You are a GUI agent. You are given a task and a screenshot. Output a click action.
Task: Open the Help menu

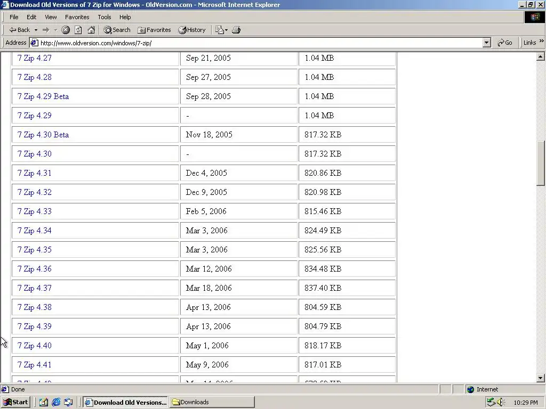pyautogui.click(x=125, y=17)
